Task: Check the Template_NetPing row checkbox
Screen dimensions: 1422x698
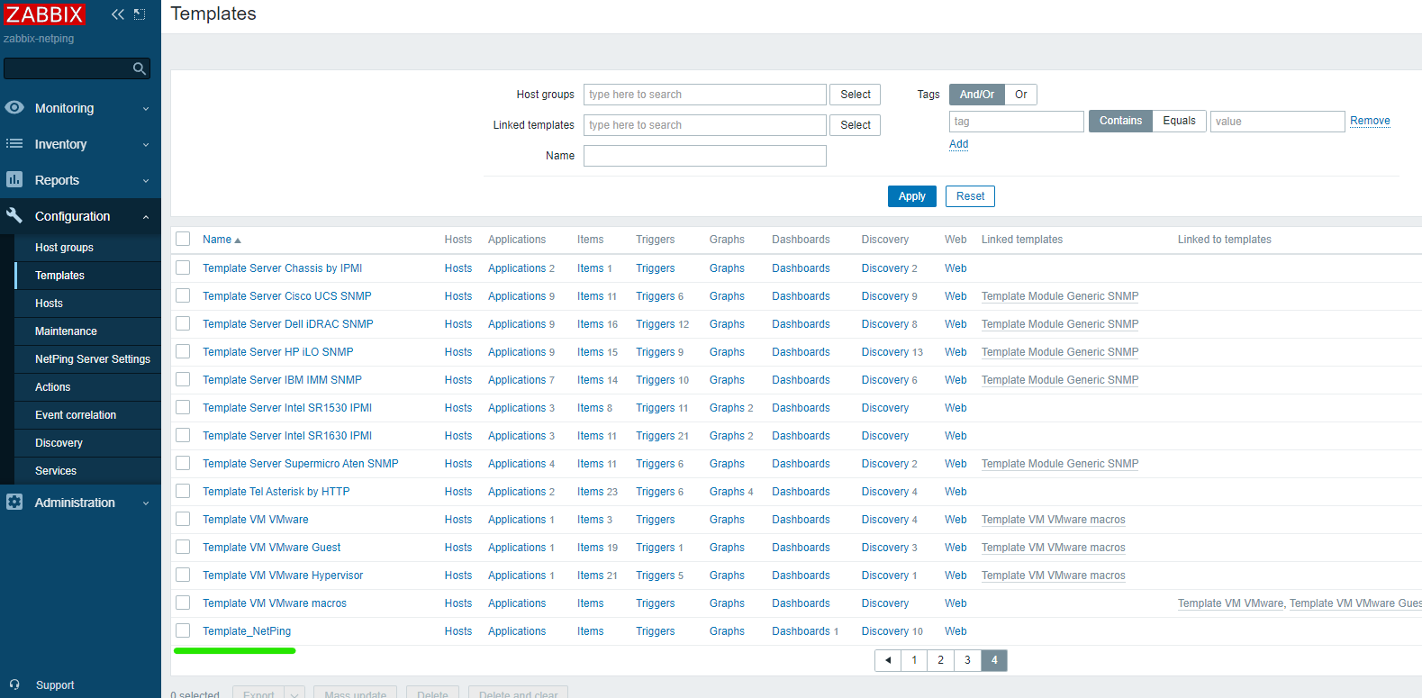Action: pyautogui.click(x=183, y=630)
